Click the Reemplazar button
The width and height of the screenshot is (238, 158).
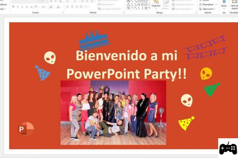(206, 4)
